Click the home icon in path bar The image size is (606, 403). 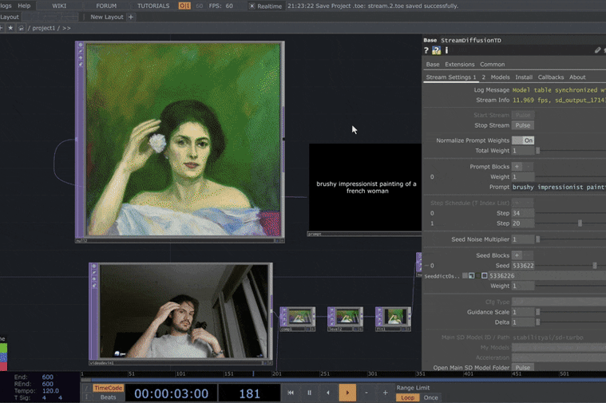click(x=22, y=28)
